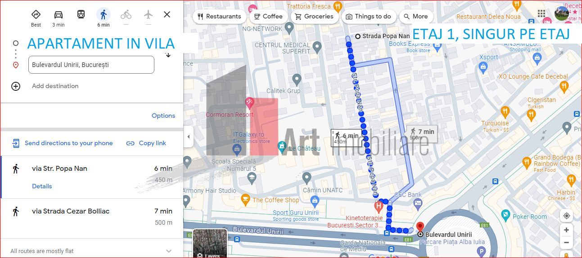Open the account profile picture

pos(561,13)
